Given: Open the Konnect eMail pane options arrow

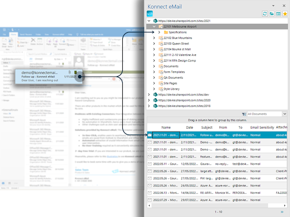Looking at the screenshot, I should click(273, 6).
